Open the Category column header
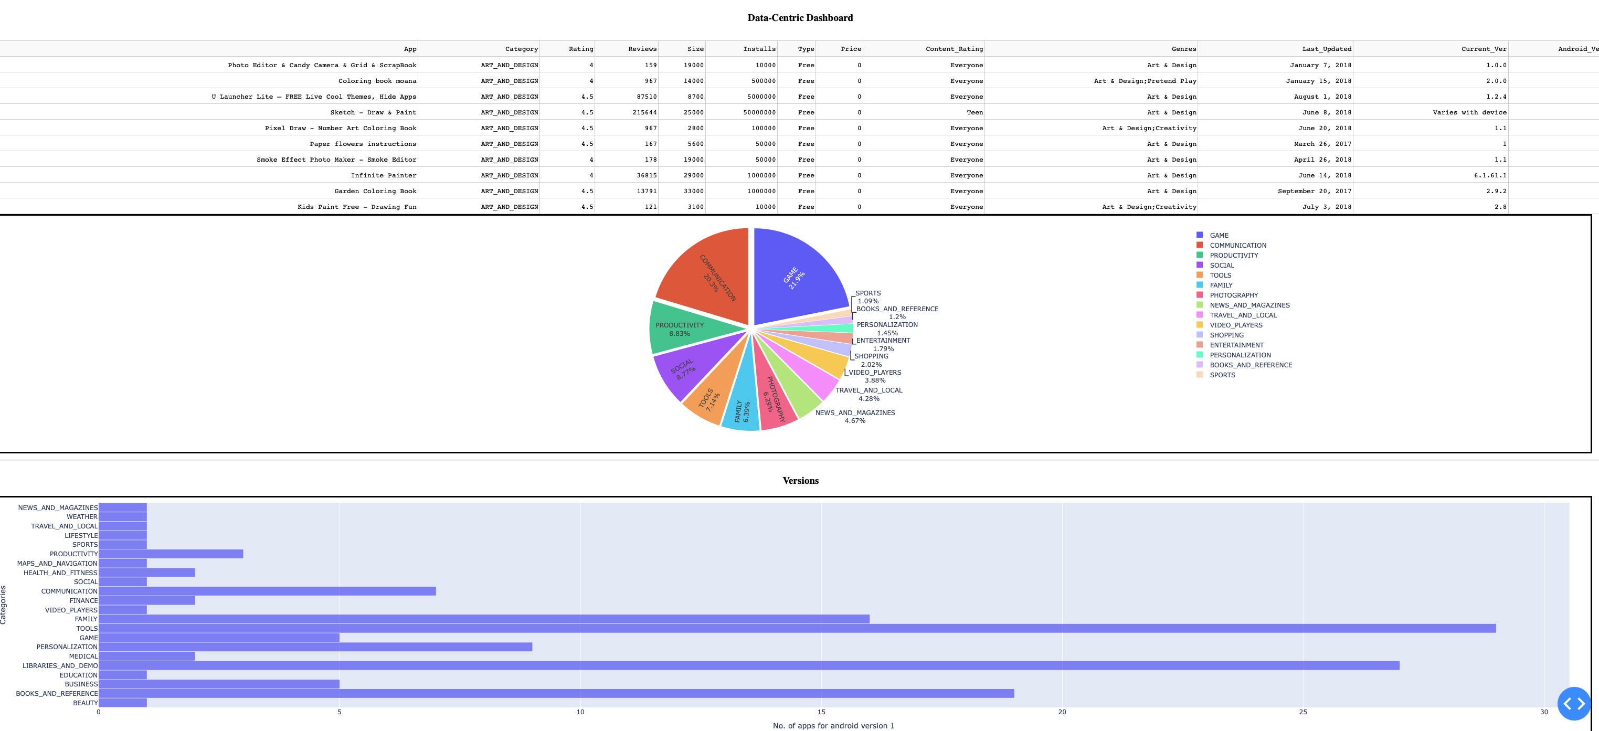 pos(522,49)
